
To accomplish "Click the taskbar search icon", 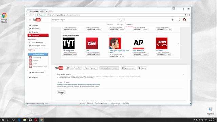I will (8, 120).
